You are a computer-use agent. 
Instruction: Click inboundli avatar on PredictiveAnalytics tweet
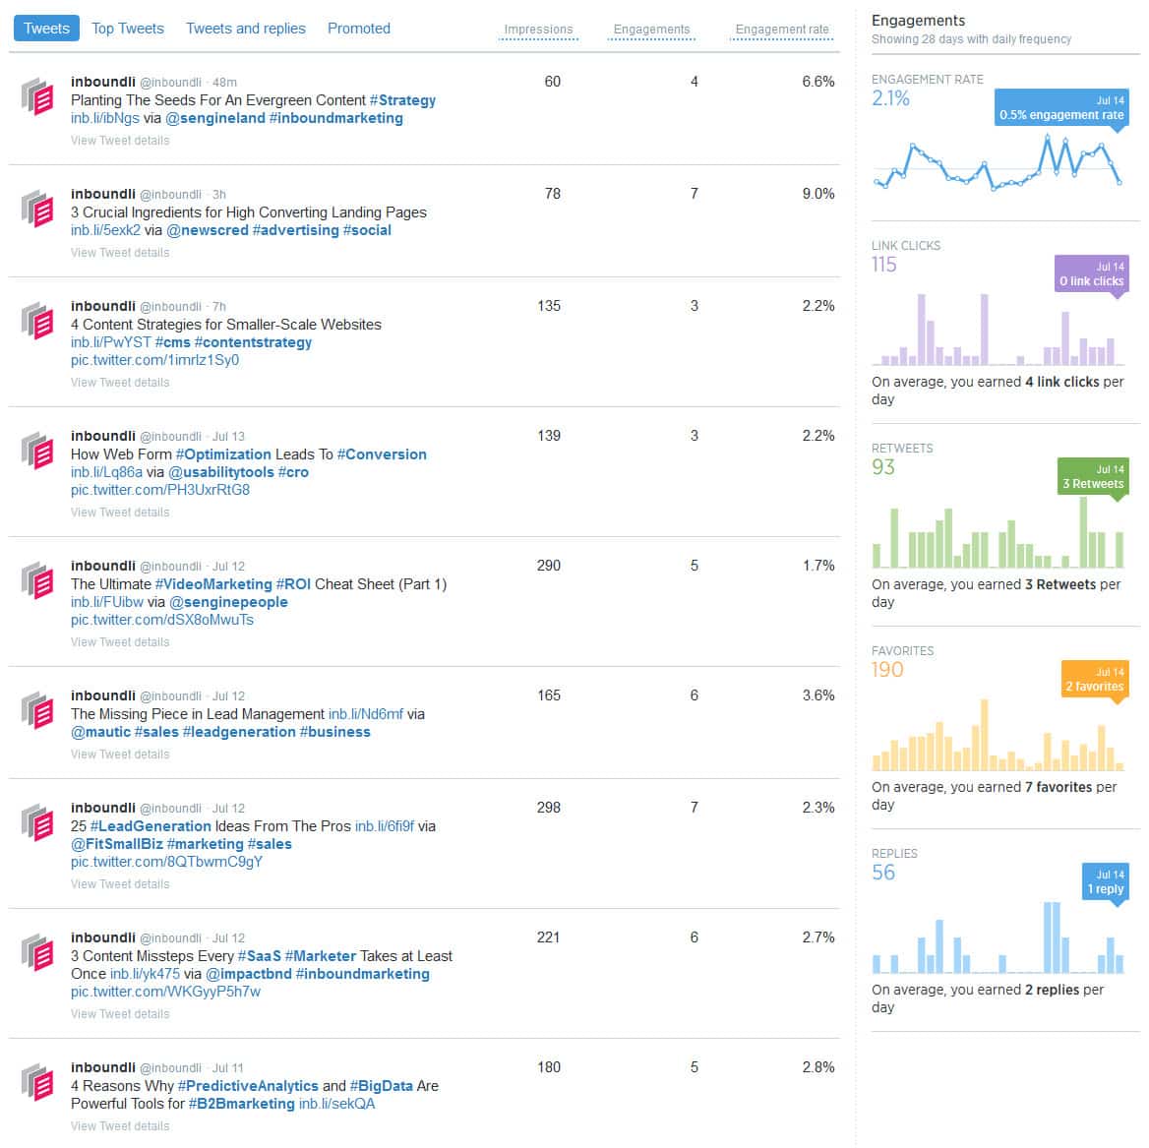37,1082
